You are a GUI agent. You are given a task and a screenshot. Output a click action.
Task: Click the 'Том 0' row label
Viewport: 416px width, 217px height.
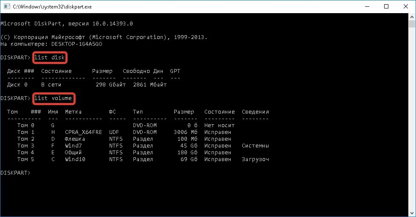[x=26, y=125]
